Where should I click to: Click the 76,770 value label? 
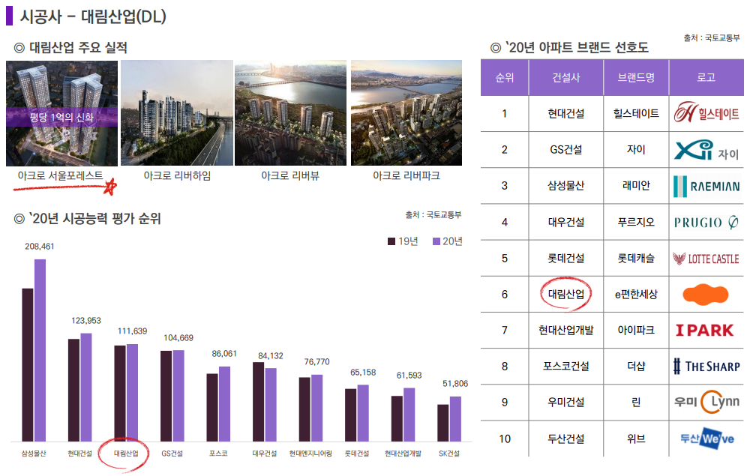coord(316,362)
